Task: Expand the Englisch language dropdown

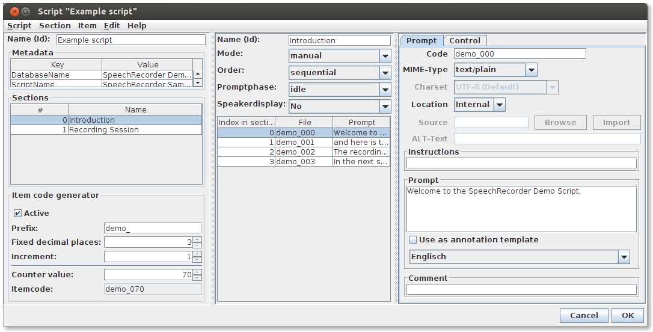Action: tap(624, 257)
